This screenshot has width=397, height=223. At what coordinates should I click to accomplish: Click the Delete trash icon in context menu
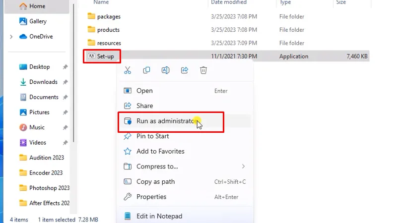click(x=203, y=70)
